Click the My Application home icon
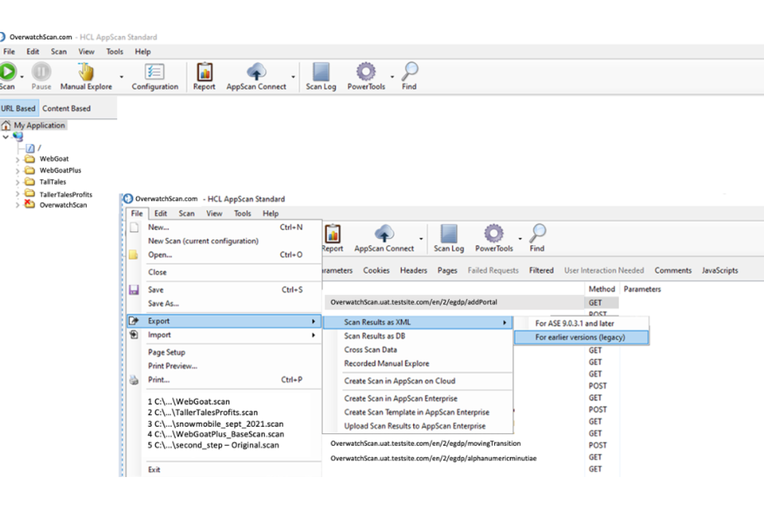 (x=6, y=125)
